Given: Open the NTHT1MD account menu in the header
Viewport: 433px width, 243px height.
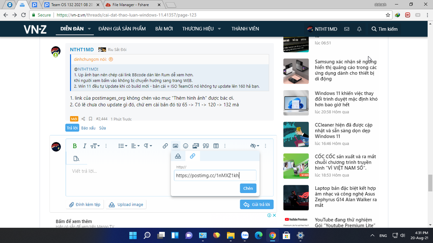Looking at the screenshot, I should coord(322,29).
